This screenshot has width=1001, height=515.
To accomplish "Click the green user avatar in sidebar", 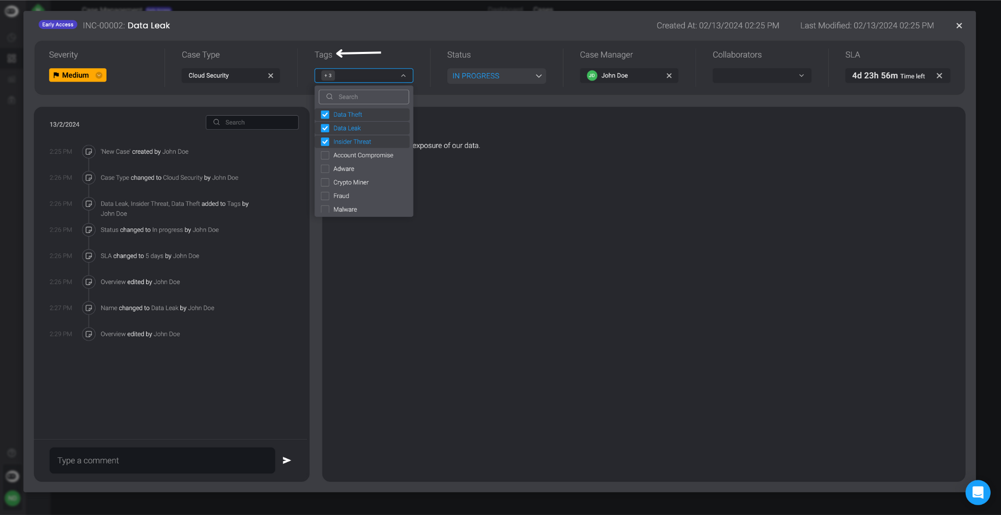I will (x=12, y=498).
